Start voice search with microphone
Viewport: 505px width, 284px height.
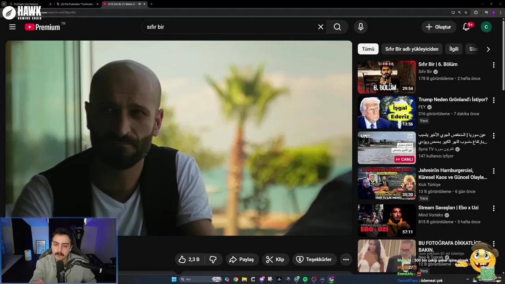tap(361, 27)
